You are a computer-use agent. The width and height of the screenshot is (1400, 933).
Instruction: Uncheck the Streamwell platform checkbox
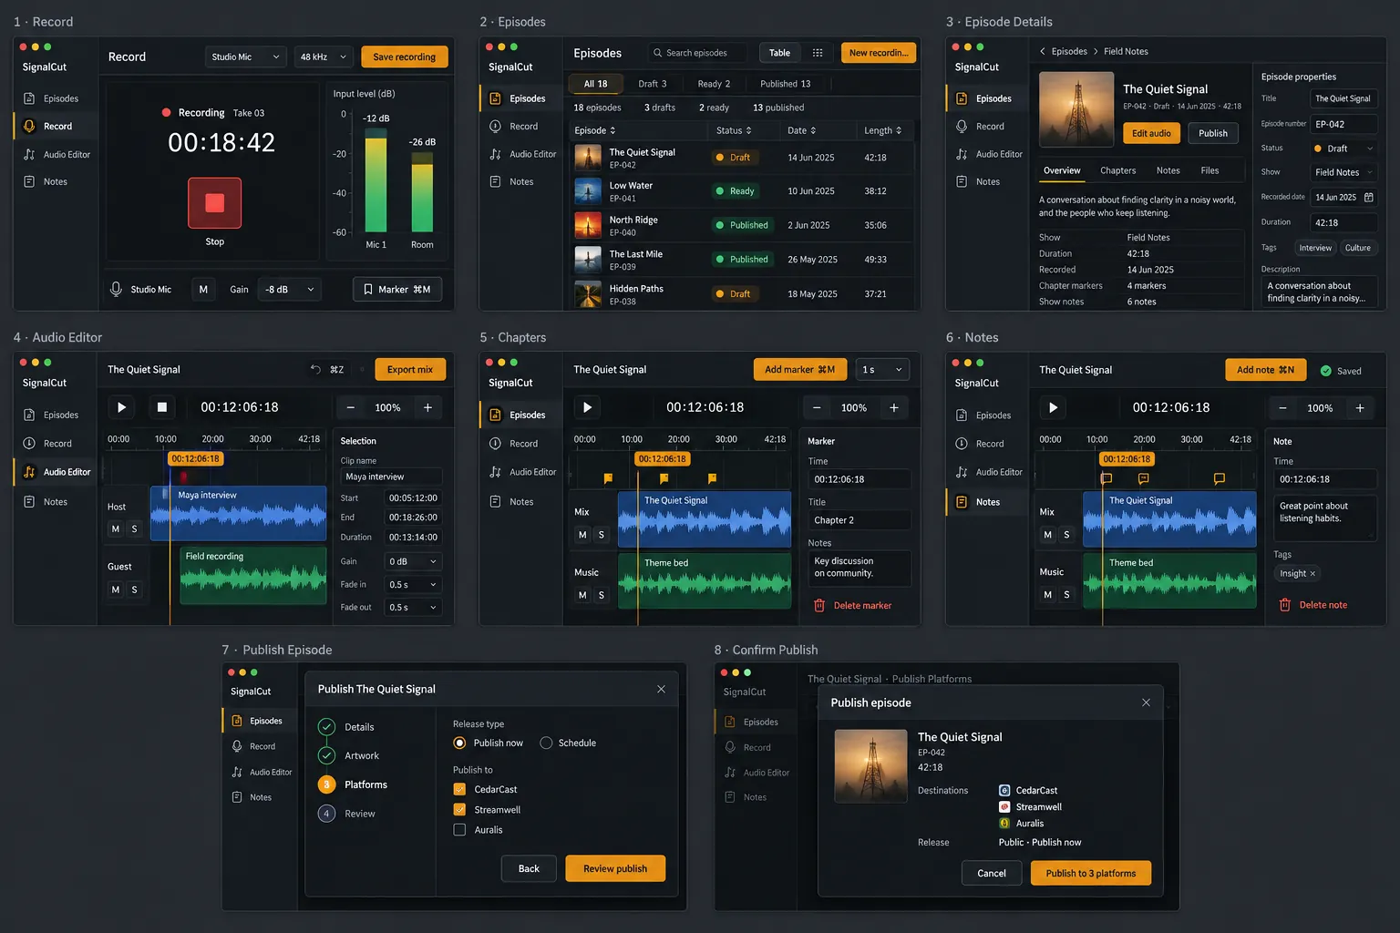click(x=459, y=809)
